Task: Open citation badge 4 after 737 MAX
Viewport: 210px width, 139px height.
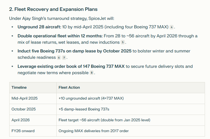Action: [172, 27]
